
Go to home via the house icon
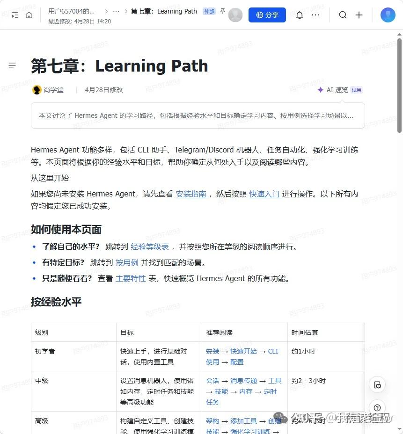tap(29, 15)
